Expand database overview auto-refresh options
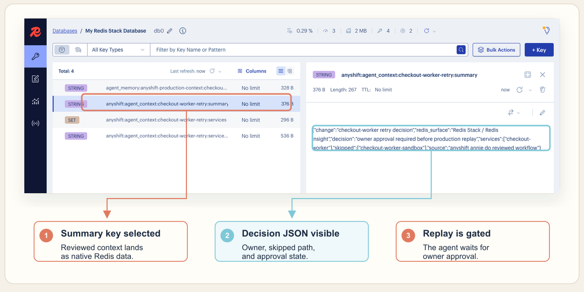The image size is (584, 292). click(x=435, y=31)
